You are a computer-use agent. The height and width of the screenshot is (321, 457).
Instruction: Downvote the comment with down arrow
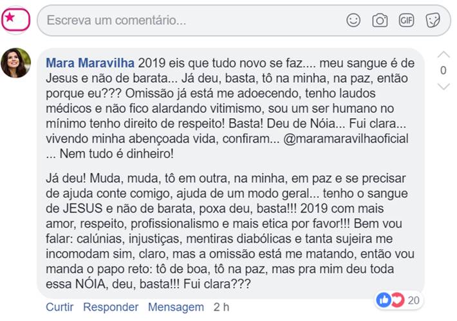[443, 87]
